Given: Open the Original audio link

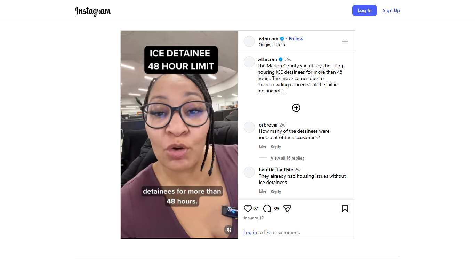Looking at the screenshot, I should [x=272, y=45].
